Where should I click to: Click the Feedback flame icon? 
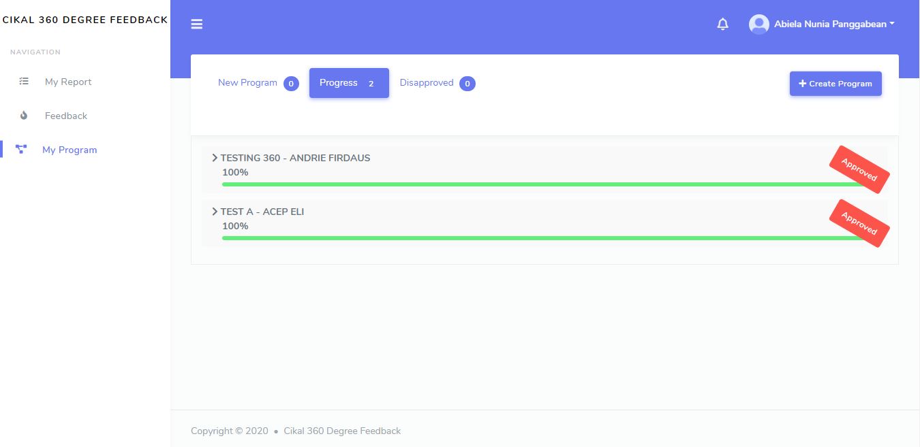(24, 116)
